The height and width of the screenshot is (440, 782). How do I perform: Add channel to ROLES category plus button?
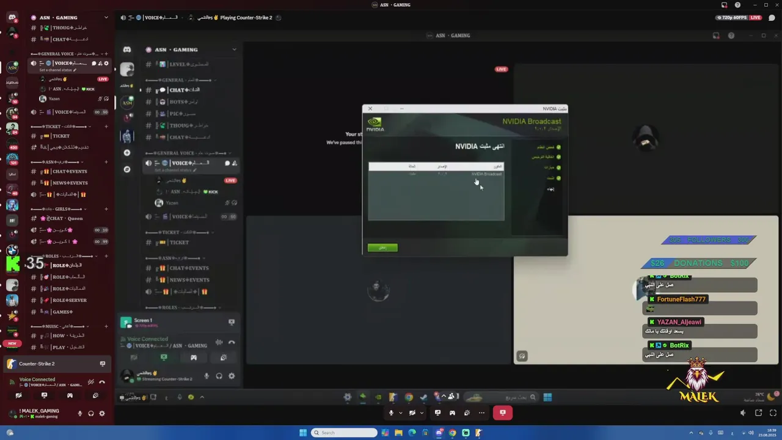[x=106, y=256]
